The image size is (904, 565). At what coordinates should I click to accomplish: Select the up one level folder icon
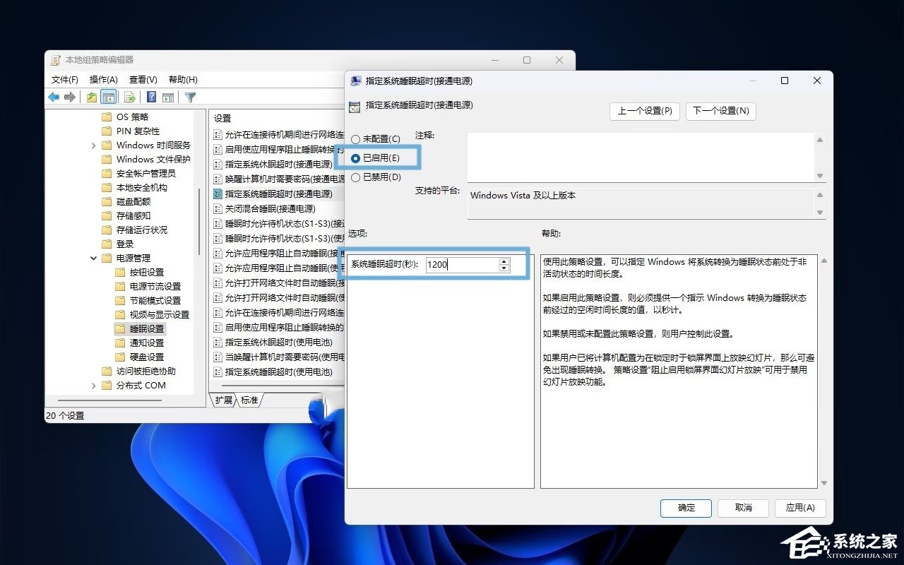(x=92, y=97)
